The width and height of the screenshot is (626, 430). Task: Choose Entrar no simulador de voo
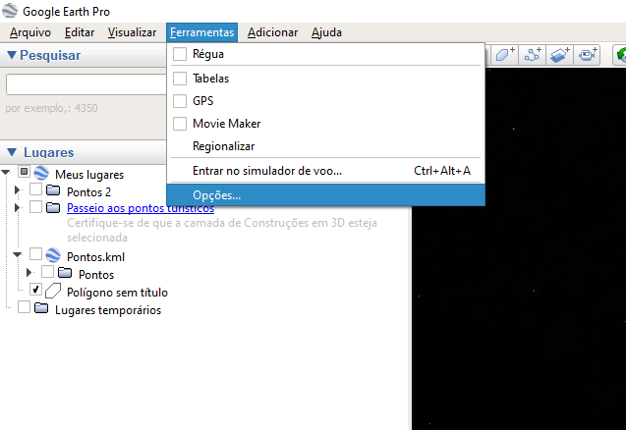click(x=267, y=171)
